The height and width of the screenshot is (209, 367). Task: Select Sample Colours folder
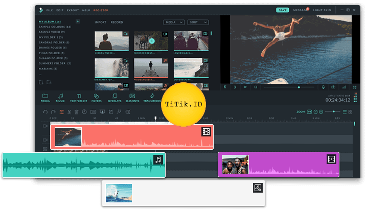tap(55, 27)
